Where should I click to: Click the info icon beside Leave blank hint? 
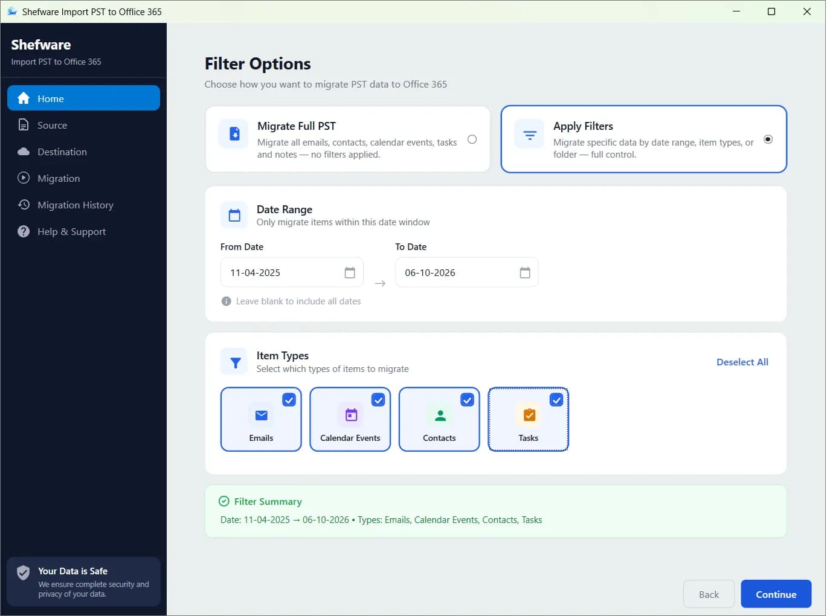tap(226, 301)
